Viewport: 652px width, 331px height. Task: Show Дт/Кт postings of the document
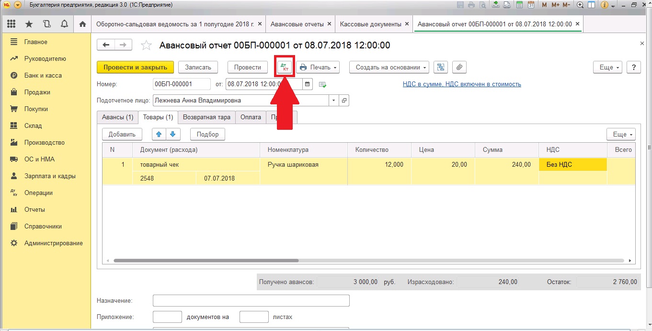click(285, 67)
